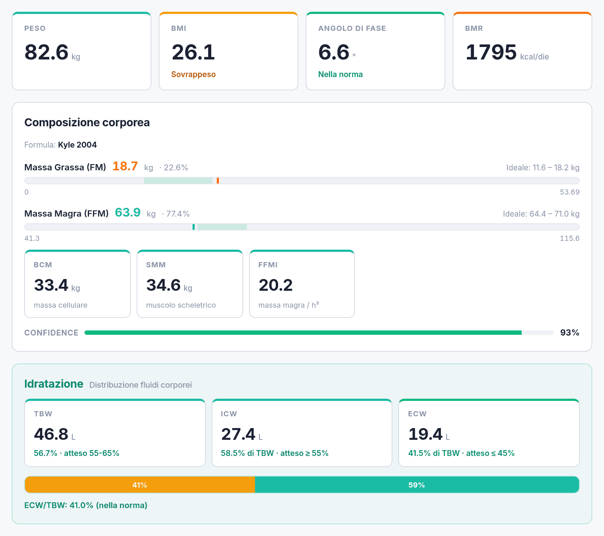Click the Ideale: 64.4 – 71.0 kg range

click(541, 214)
